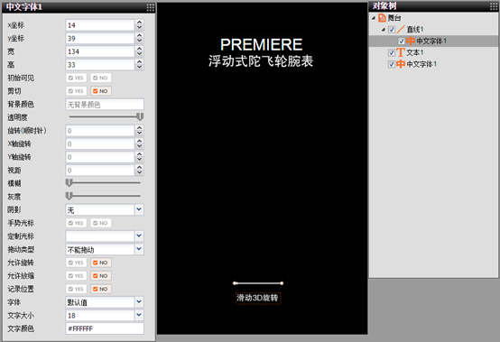Image resolution: width=500 pixels, height=342 pixels.
Task: Open the 阴影 shadow dropdown
Action: click(x=139, y=209)
